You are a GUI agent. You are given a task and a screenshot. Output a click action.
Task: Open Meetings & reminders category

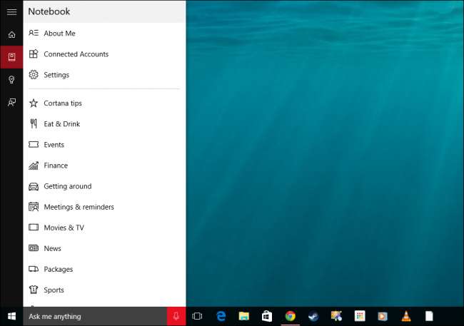(x=79, y=207)
